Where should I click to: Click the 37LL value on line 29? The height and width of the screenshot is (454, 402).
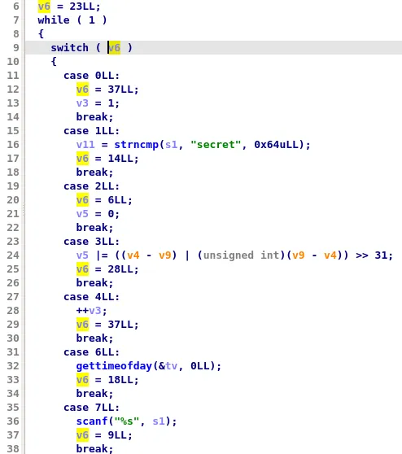[120, 325]
